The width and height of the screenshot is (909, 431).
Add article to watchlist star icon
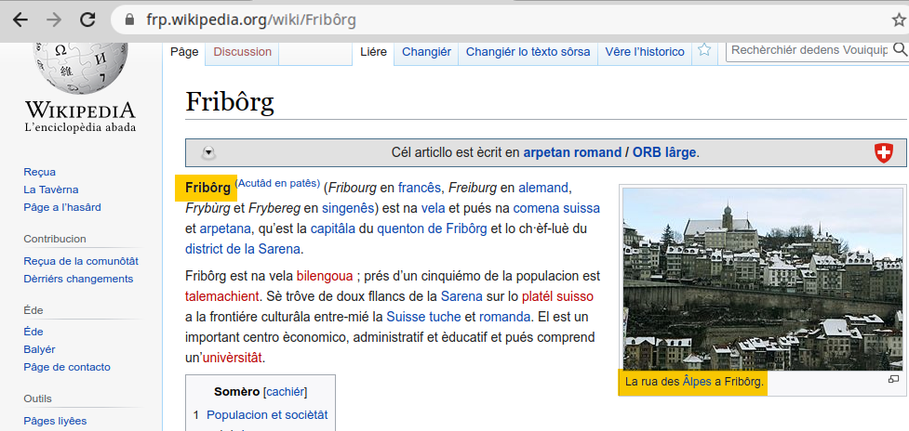point(704,50)
